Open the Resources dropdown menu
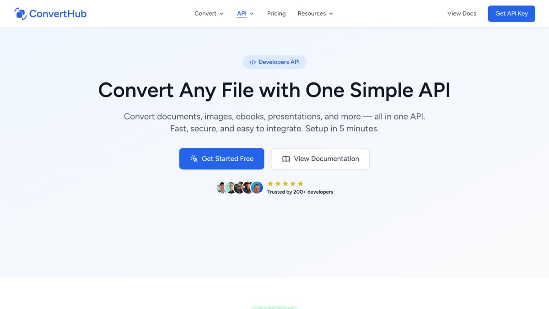Image resolution: width=549 pixels, height=309 pixels. pyautogui.click(x=315, y=14)
